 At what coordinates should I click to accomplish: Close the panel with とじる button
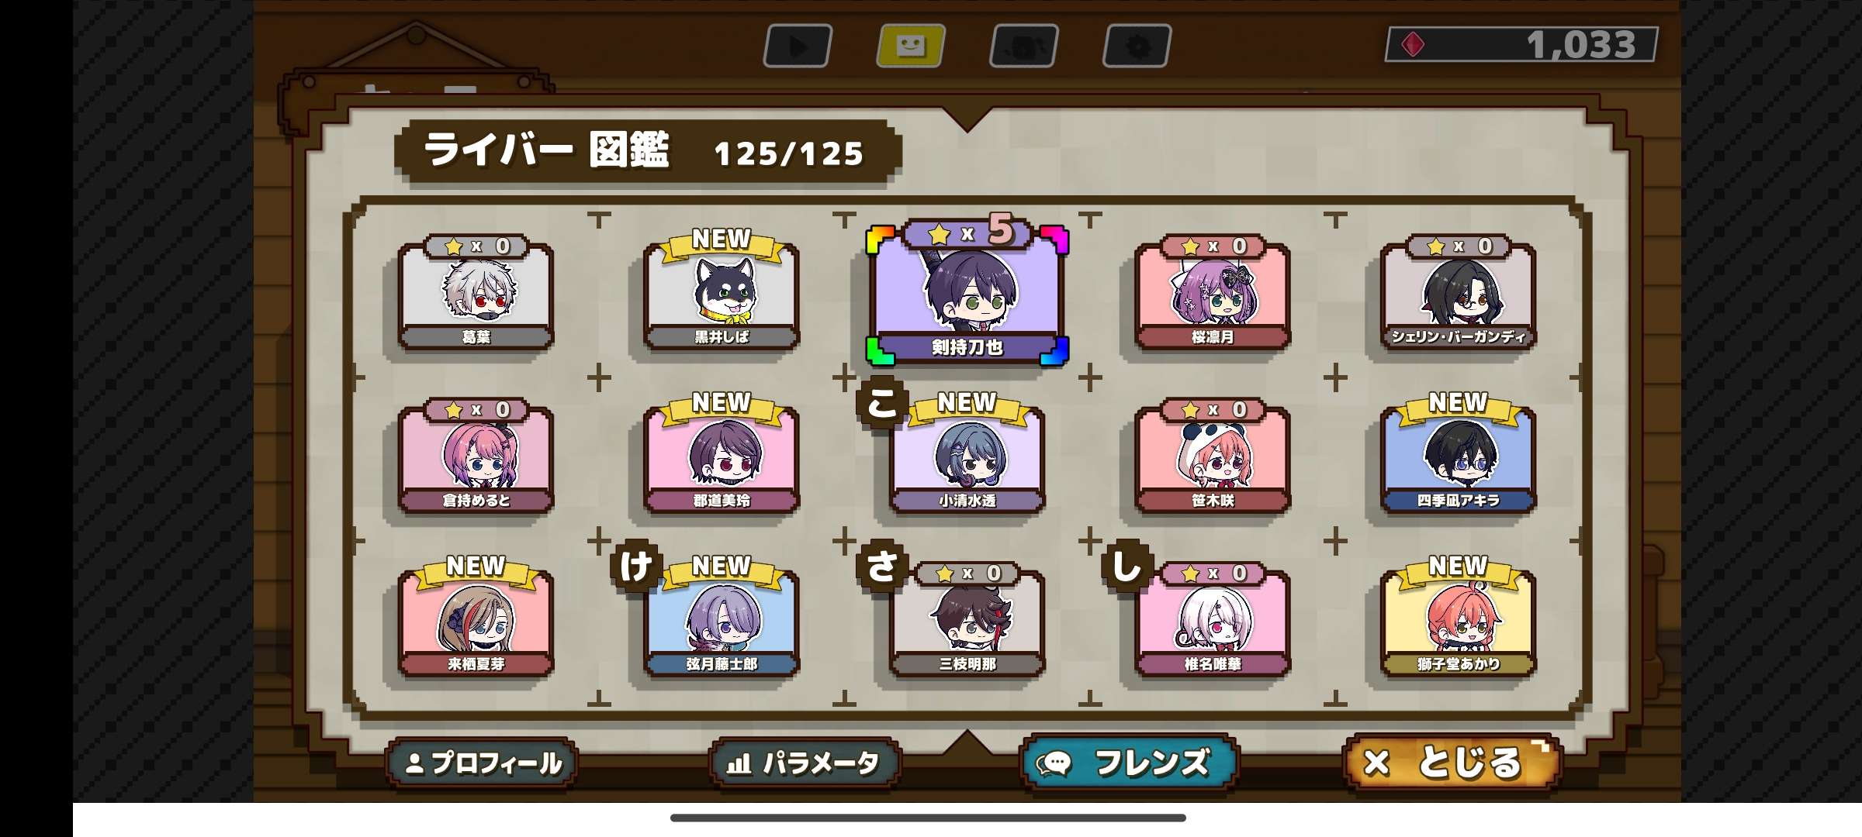(1452, 763)
